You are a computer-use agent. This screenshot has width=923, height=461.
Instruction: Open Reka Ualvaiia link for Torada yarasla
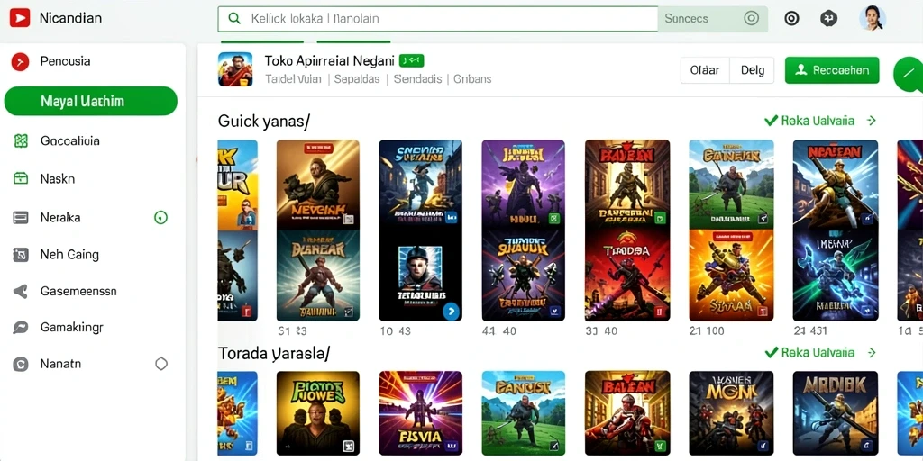[x=820, y=353]
